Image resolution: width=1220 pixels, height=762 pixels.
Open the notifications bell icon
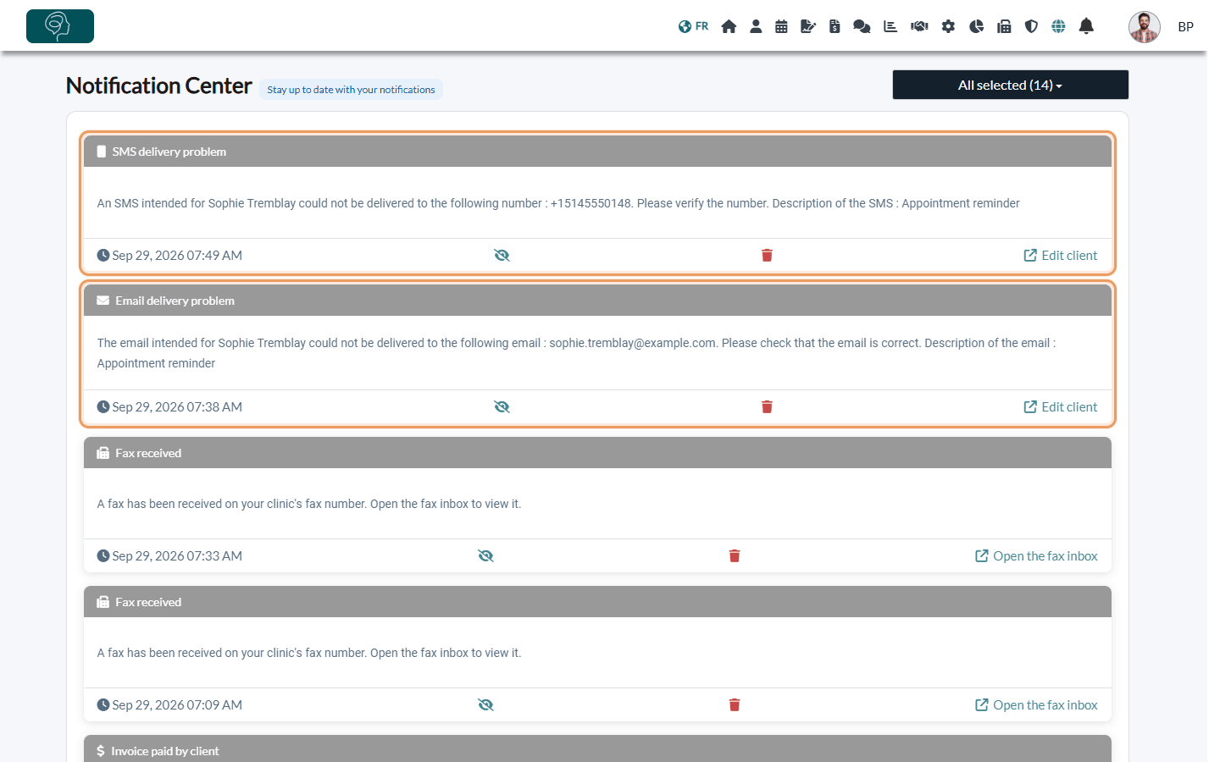pos(1086,26)
